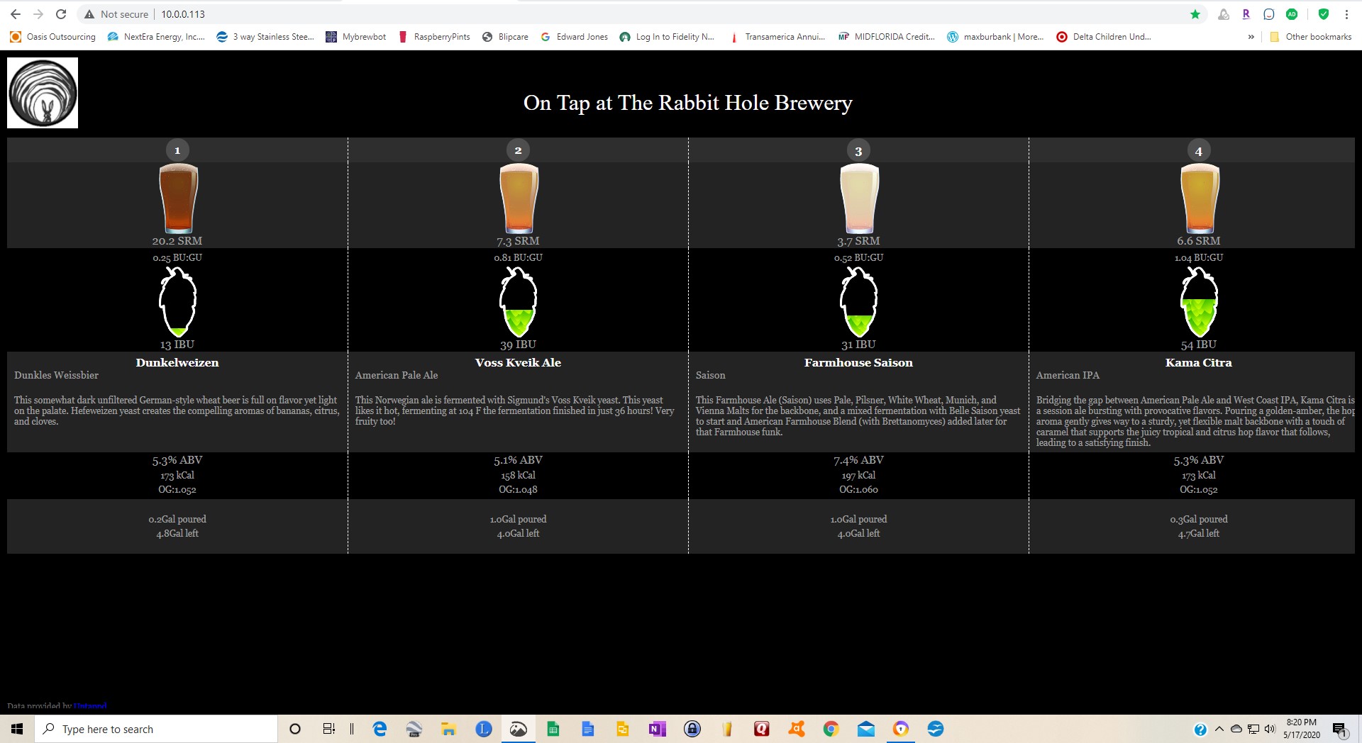Viewport: 1362px width, 743px height.
Task: Open the NextEra Energy bookmark
Action: tap(156, 37)
